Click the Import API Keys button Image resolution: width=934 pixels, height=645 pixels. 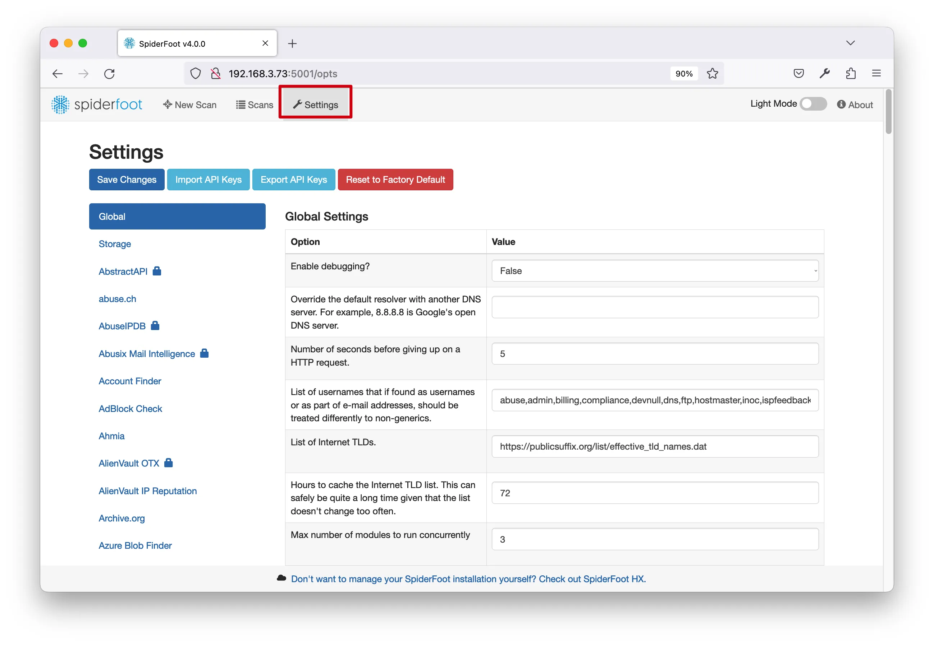(208, 180)
